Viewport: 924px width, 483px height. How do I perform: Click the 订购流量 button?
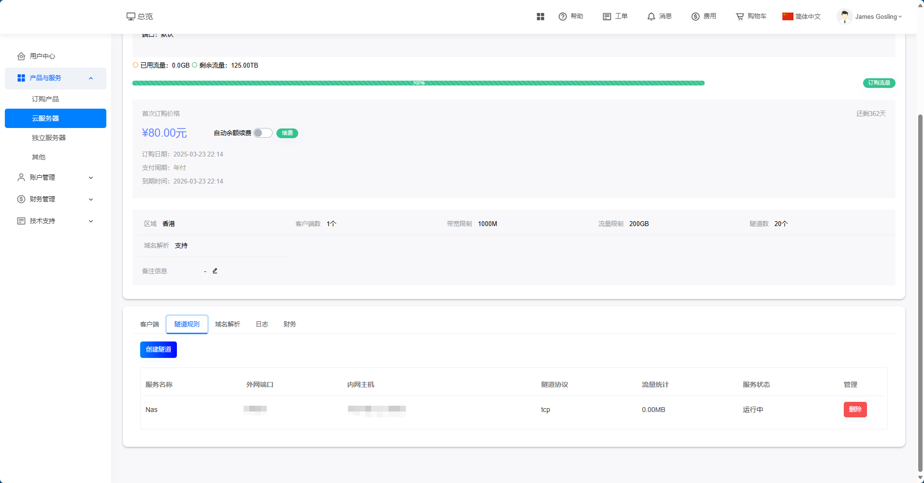point(879,83)
